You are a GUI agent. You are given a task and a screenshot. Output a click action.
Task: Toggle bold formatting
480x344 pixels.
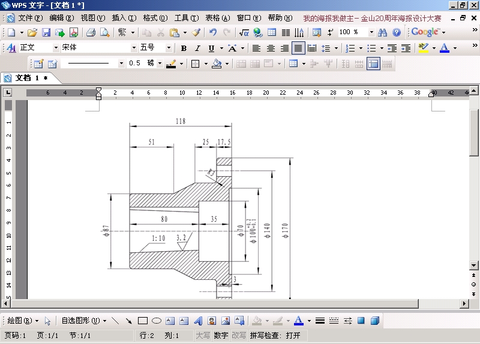[x=184, y=49]
